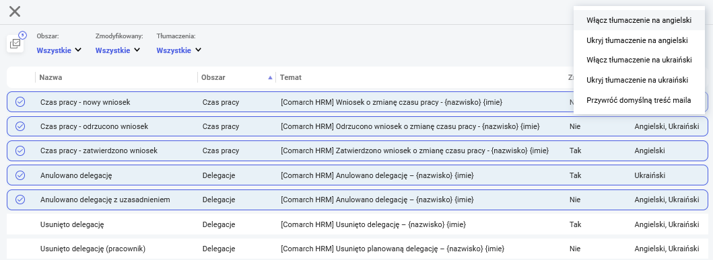
Task: Pick Włącz tłumaczenie na ukraiński
Action: click(639, 60)
